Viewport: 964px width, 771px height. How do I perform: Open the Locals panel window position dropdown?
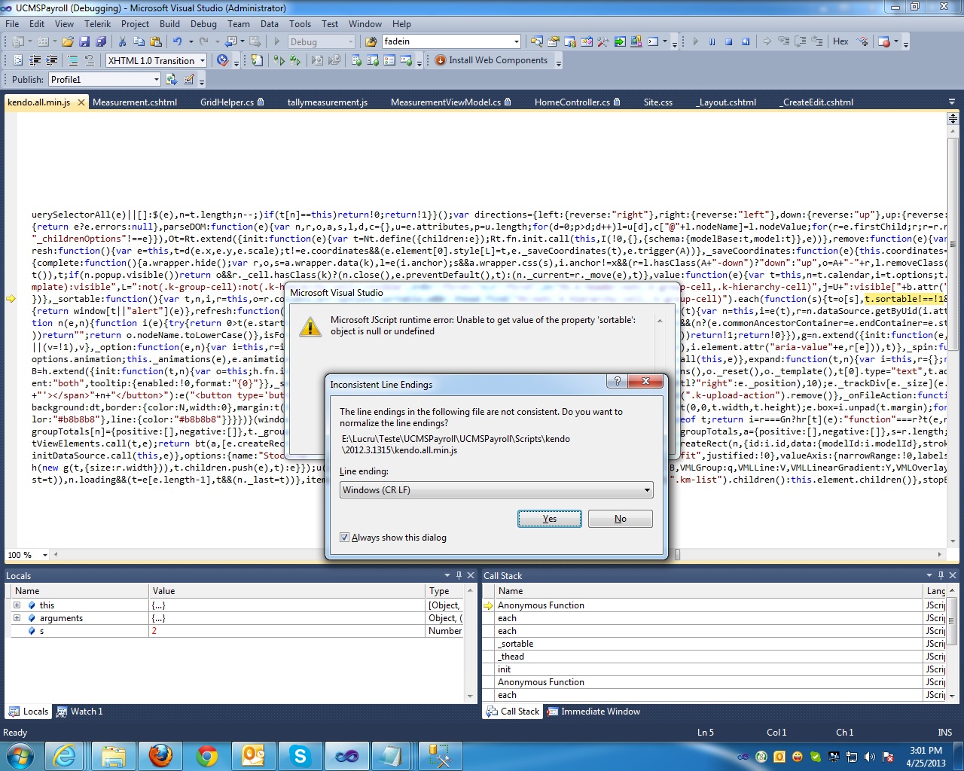point(447,575)
